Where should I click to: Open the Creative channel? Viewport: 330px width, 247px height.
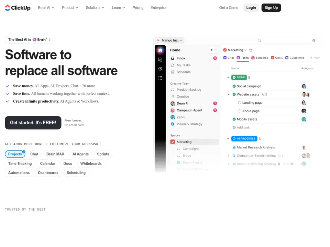coord(194,97)
